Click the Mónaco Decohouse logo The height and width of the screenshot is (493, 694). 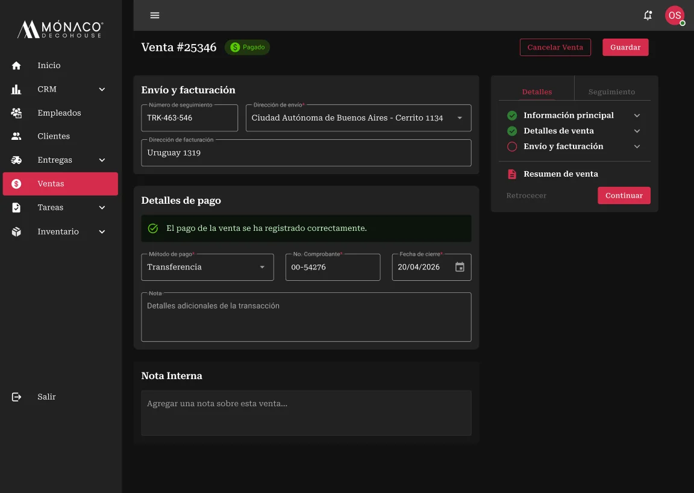60,30
